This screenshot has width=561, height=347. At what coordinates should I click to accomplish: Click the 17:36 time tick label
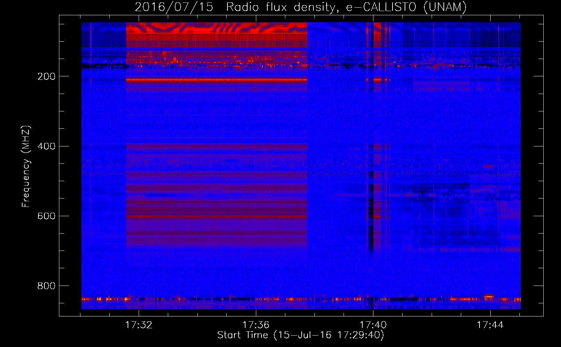click(256, 325)
